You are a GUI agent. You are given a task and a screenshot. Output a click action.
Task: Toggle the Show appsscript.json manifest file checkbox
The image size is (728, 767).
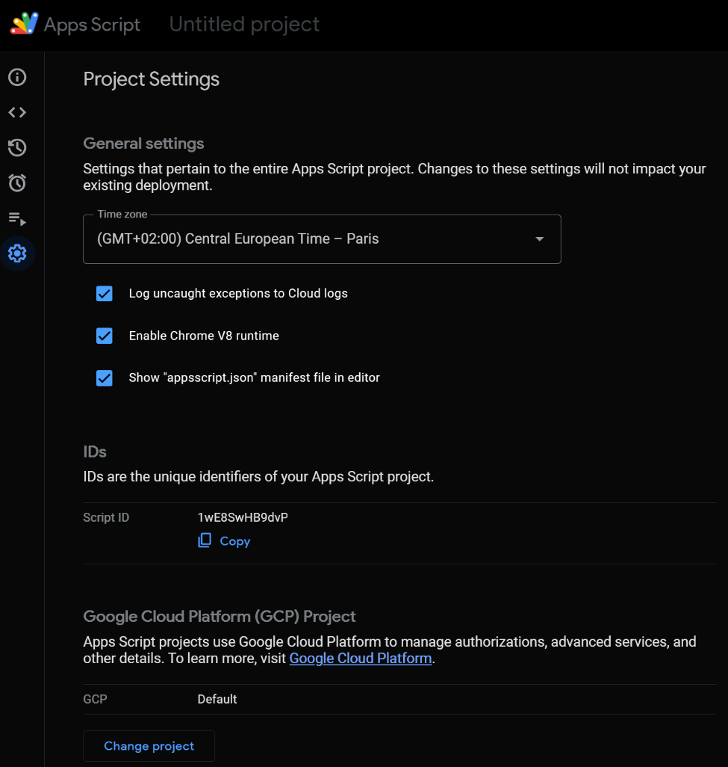(x=105, y=378)
